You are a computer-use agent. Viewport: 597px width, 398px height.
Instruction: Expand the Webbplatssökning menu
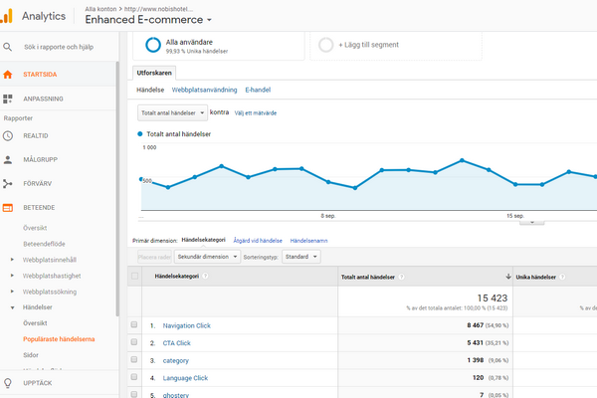(12, 292)
